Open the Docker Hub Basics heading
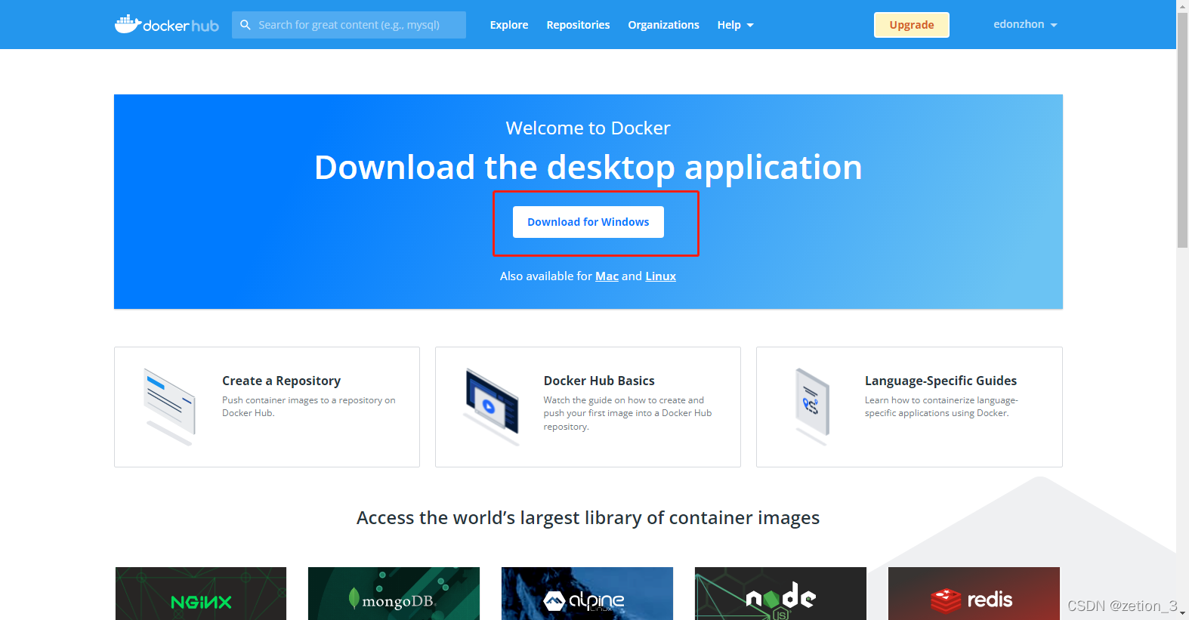This screenshot has width=1189, height=620. [x=599, y=381]
